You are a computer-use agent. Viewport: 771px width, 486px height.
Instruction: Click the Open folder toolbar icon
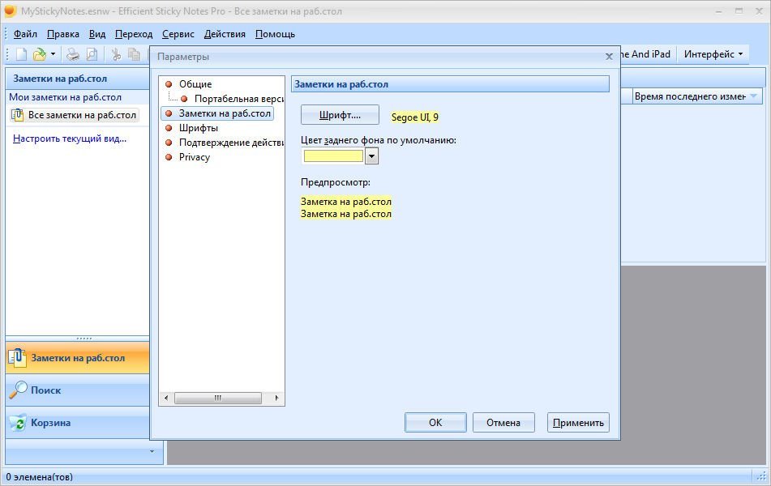point(39,54)
